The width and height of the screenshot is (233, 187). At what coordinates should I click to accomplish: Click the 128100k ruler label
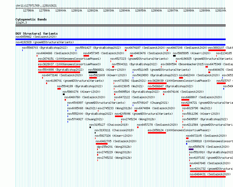tap(221, 10)
